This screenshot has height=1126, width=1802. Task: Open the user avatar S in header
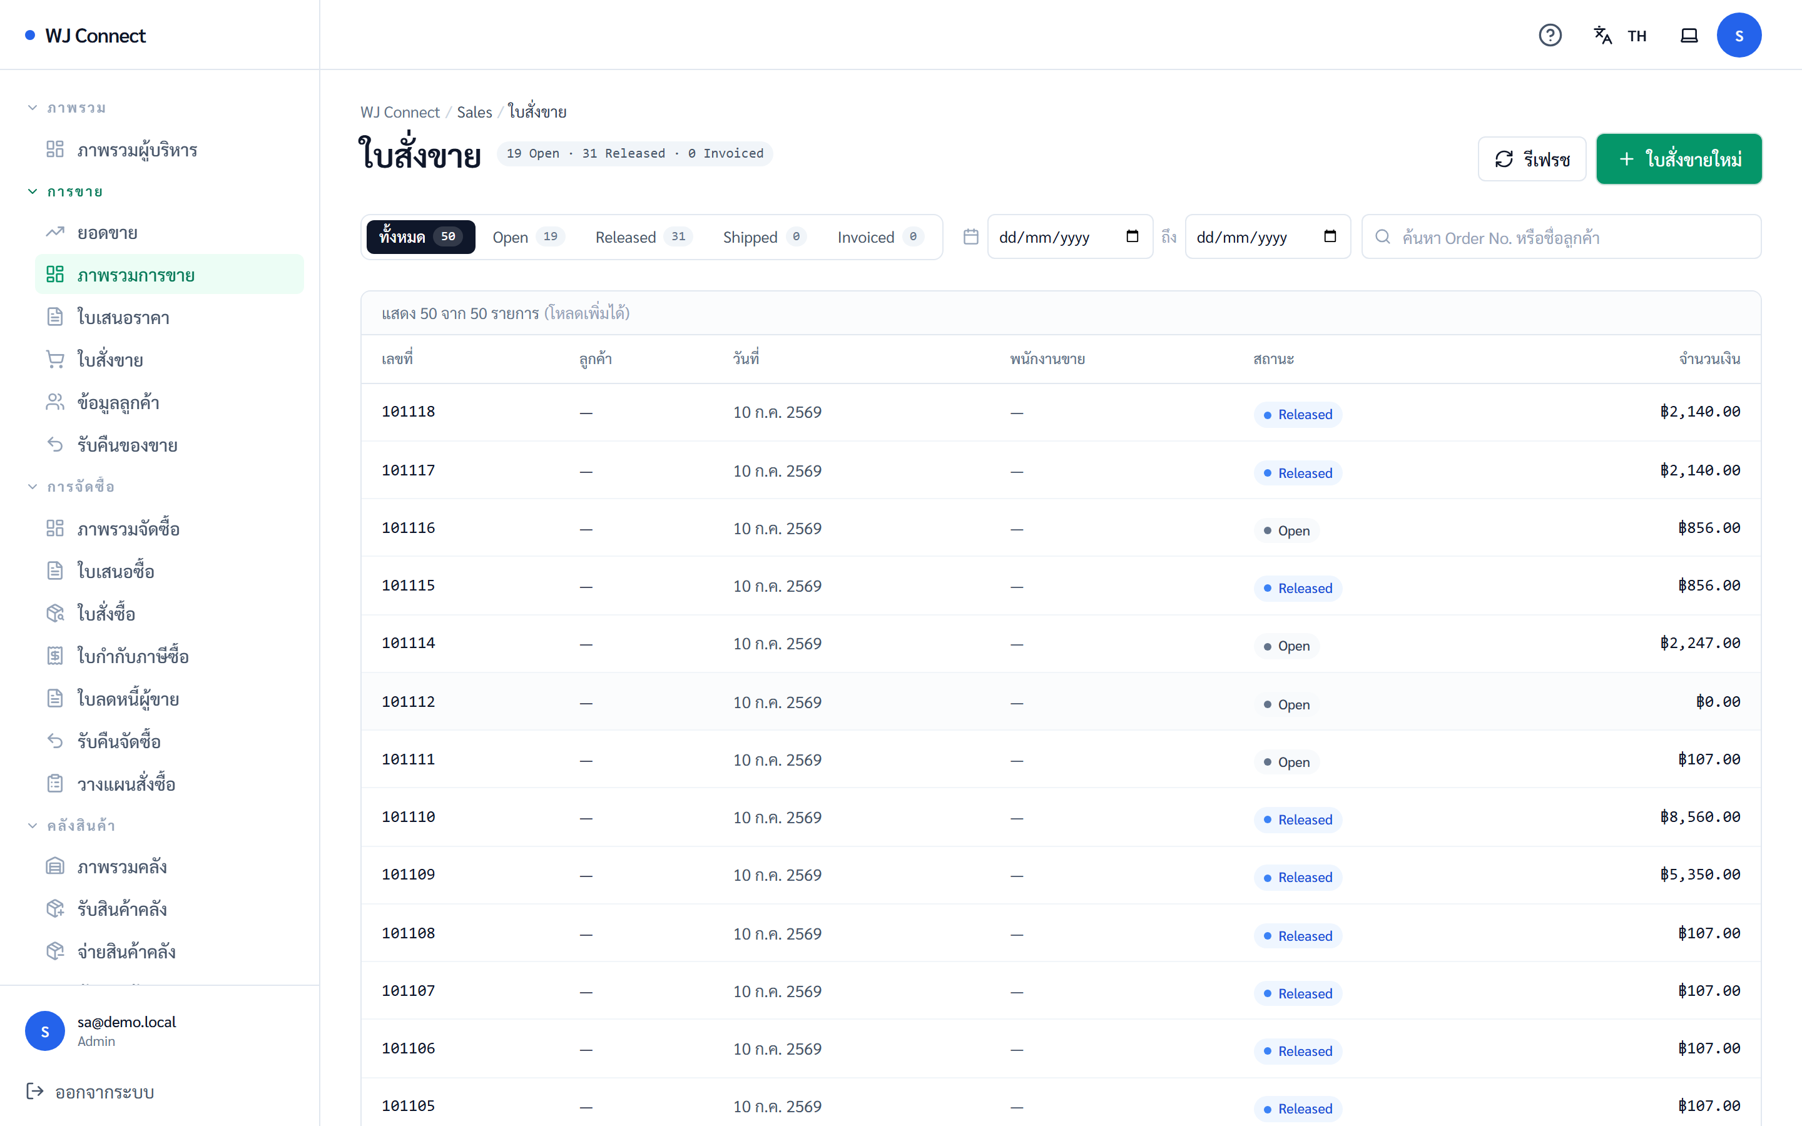1739,35
